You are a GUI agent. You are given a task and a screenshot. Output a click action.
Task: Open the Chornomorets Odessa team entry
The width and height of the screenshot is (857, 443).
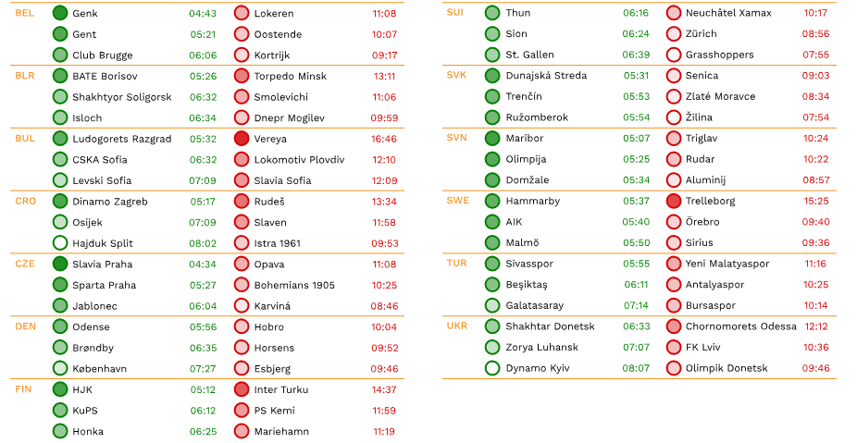(x=740, y=326)
